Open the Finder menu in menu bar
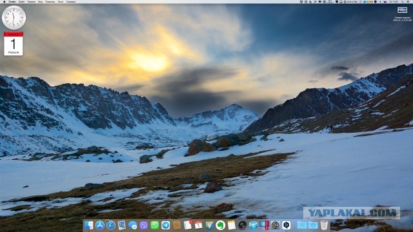The image size is (413, 232). coord(12,1)
